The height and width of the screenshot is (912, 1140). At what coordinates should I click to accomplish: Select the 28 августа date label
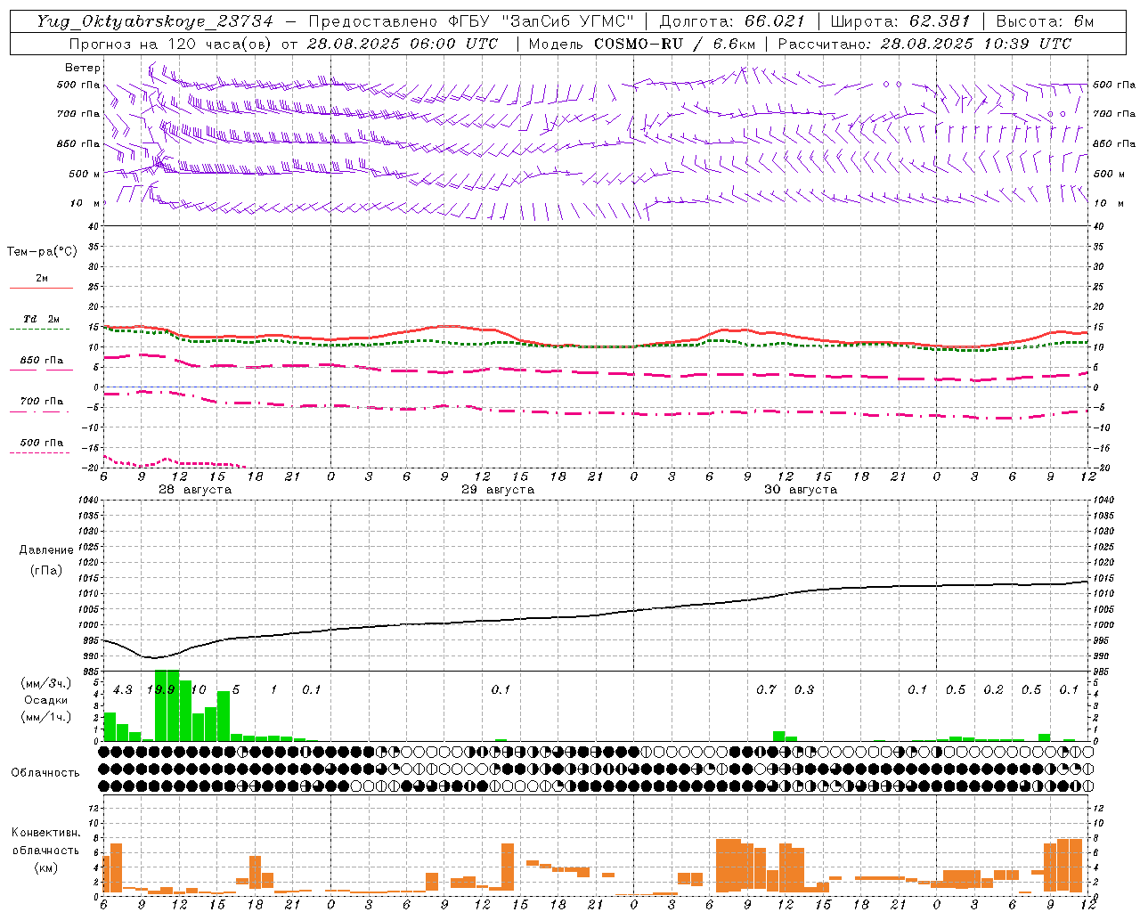(195, 490)
